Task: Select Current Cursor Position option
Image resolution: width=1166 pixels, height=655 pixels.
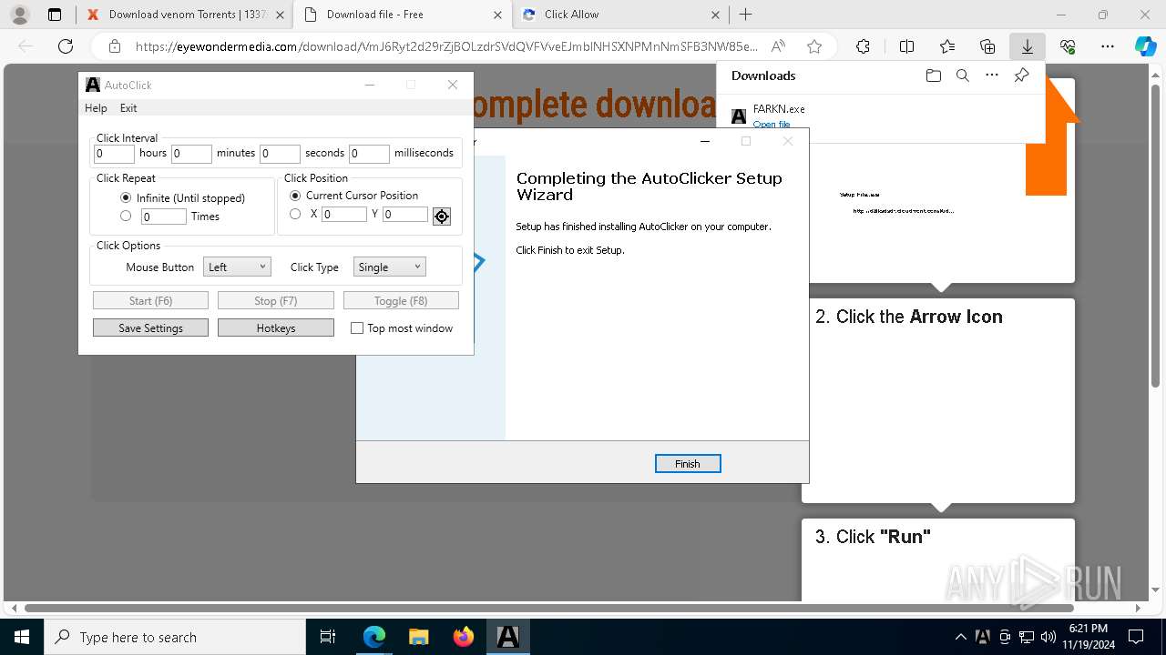Action: (295, 196)
